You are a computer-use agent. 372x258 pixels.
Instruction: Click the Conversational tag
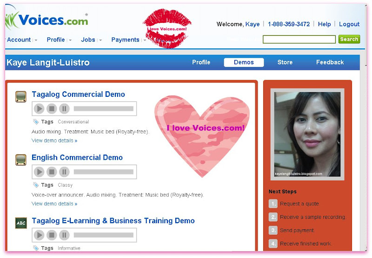click(73, 122)
